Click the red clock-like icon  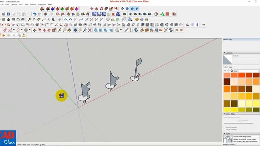point(156,14)
